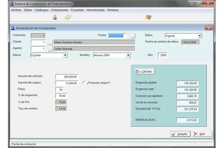The width and height of the screenshot is (223, 148).
Task: Click the Importe del vehículo field
Action: (67, 77)
